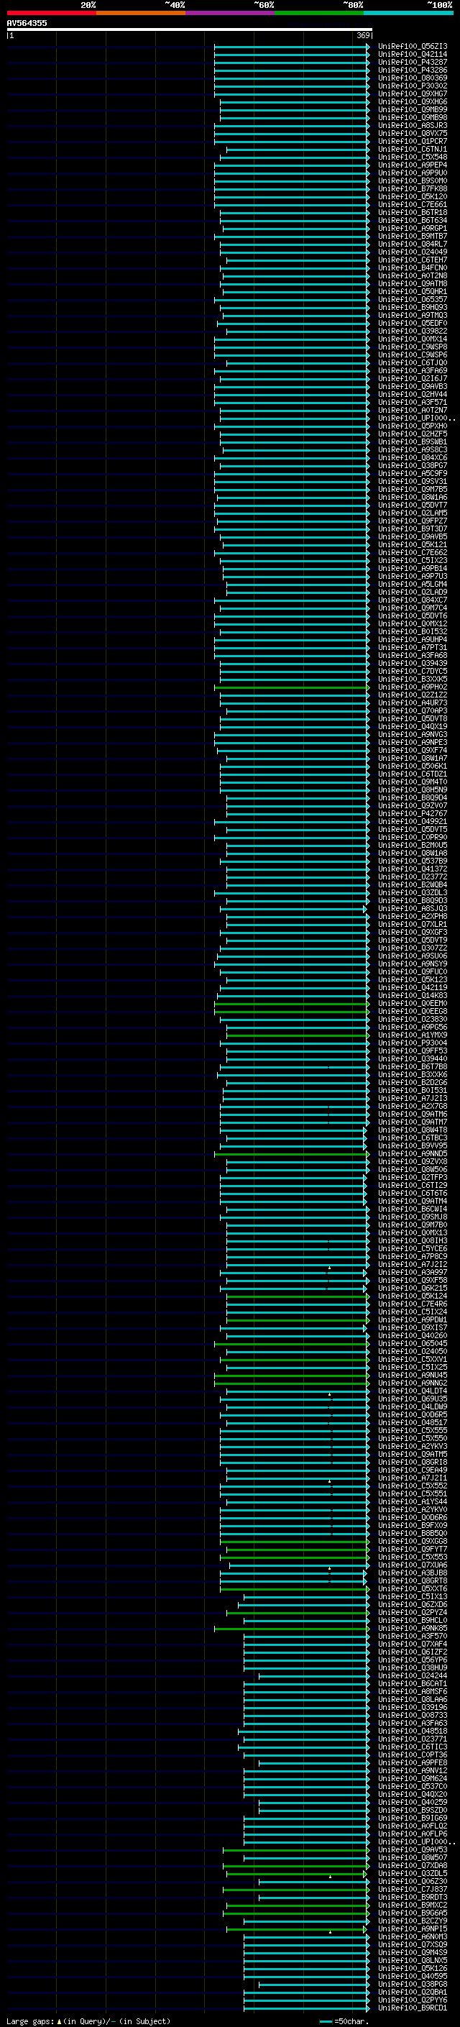Select the UniRef100_C6TIC3 hit
Viewport: 460px width, 2027px height.
click(x=413, y=1746)
